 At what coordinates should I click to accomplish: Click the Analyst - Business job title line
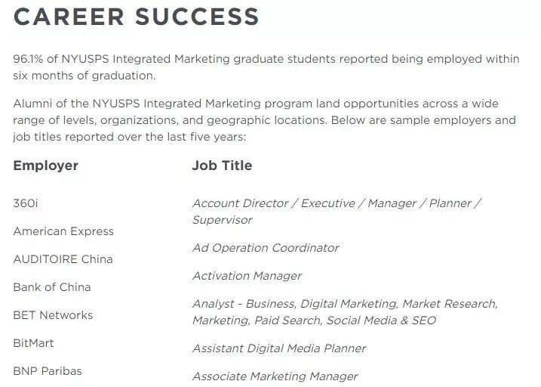click(346, 304)
